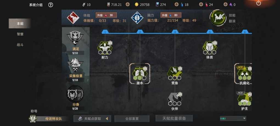Click the question mark help icon
280x126 pixels.
[x=51, y=5]
